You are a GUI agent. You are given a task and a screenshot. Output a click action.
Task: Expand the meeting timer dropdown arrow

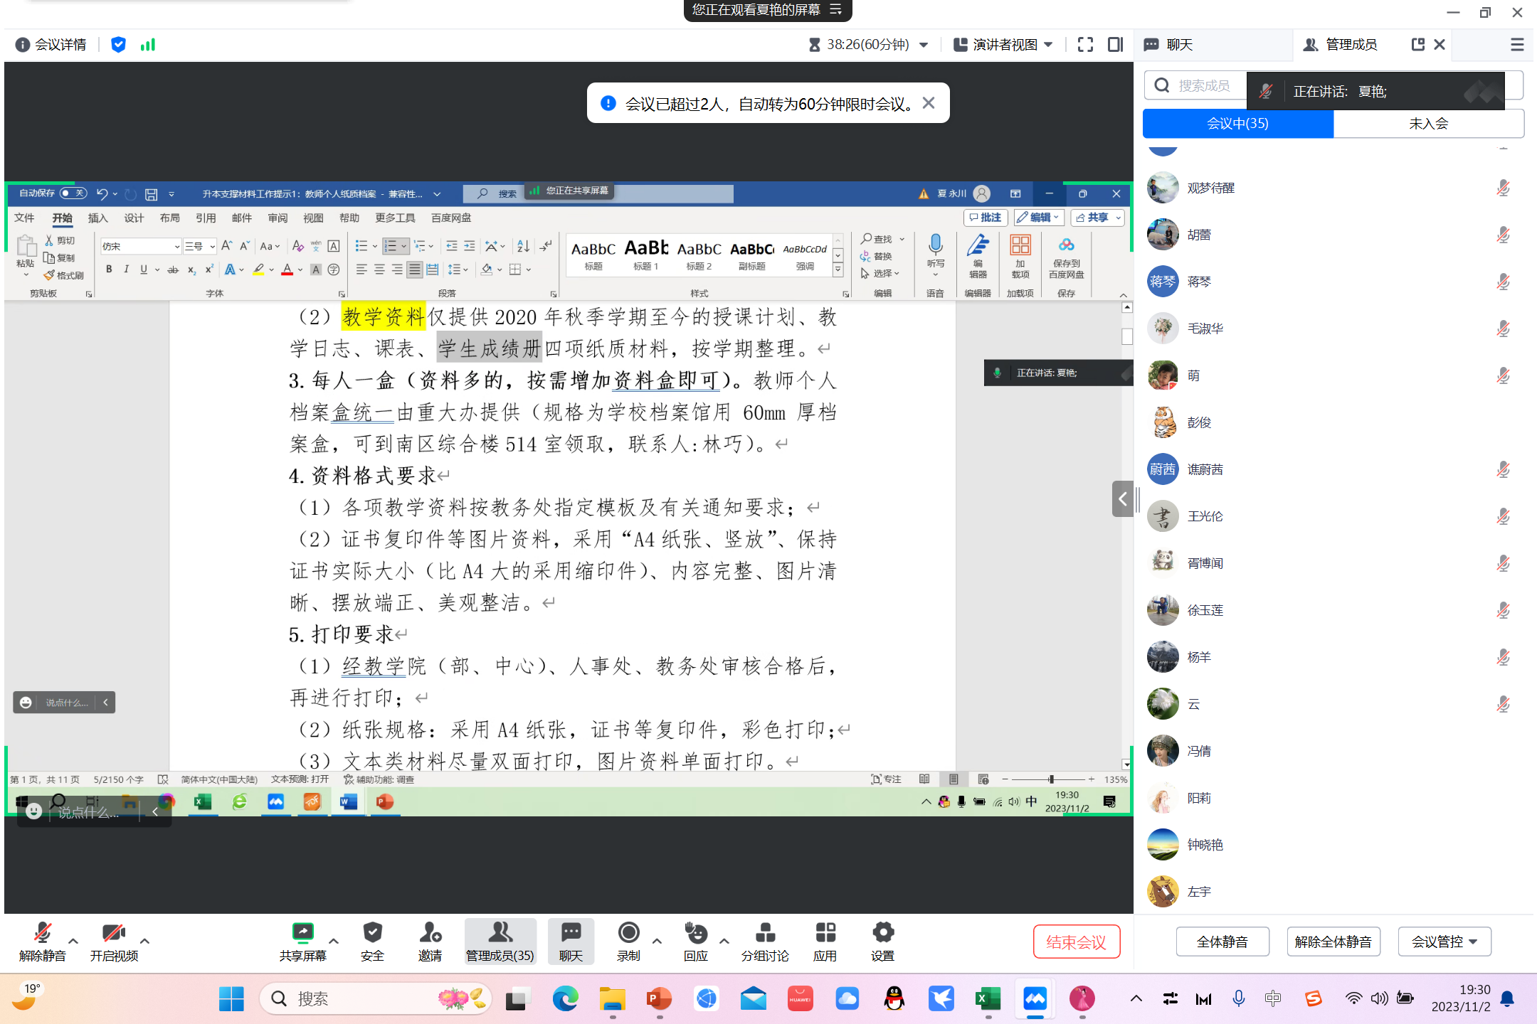point(924,45)
